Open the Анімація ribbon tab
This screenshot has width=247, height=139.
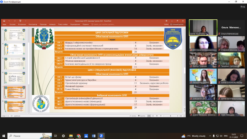[x=52, y=24]
